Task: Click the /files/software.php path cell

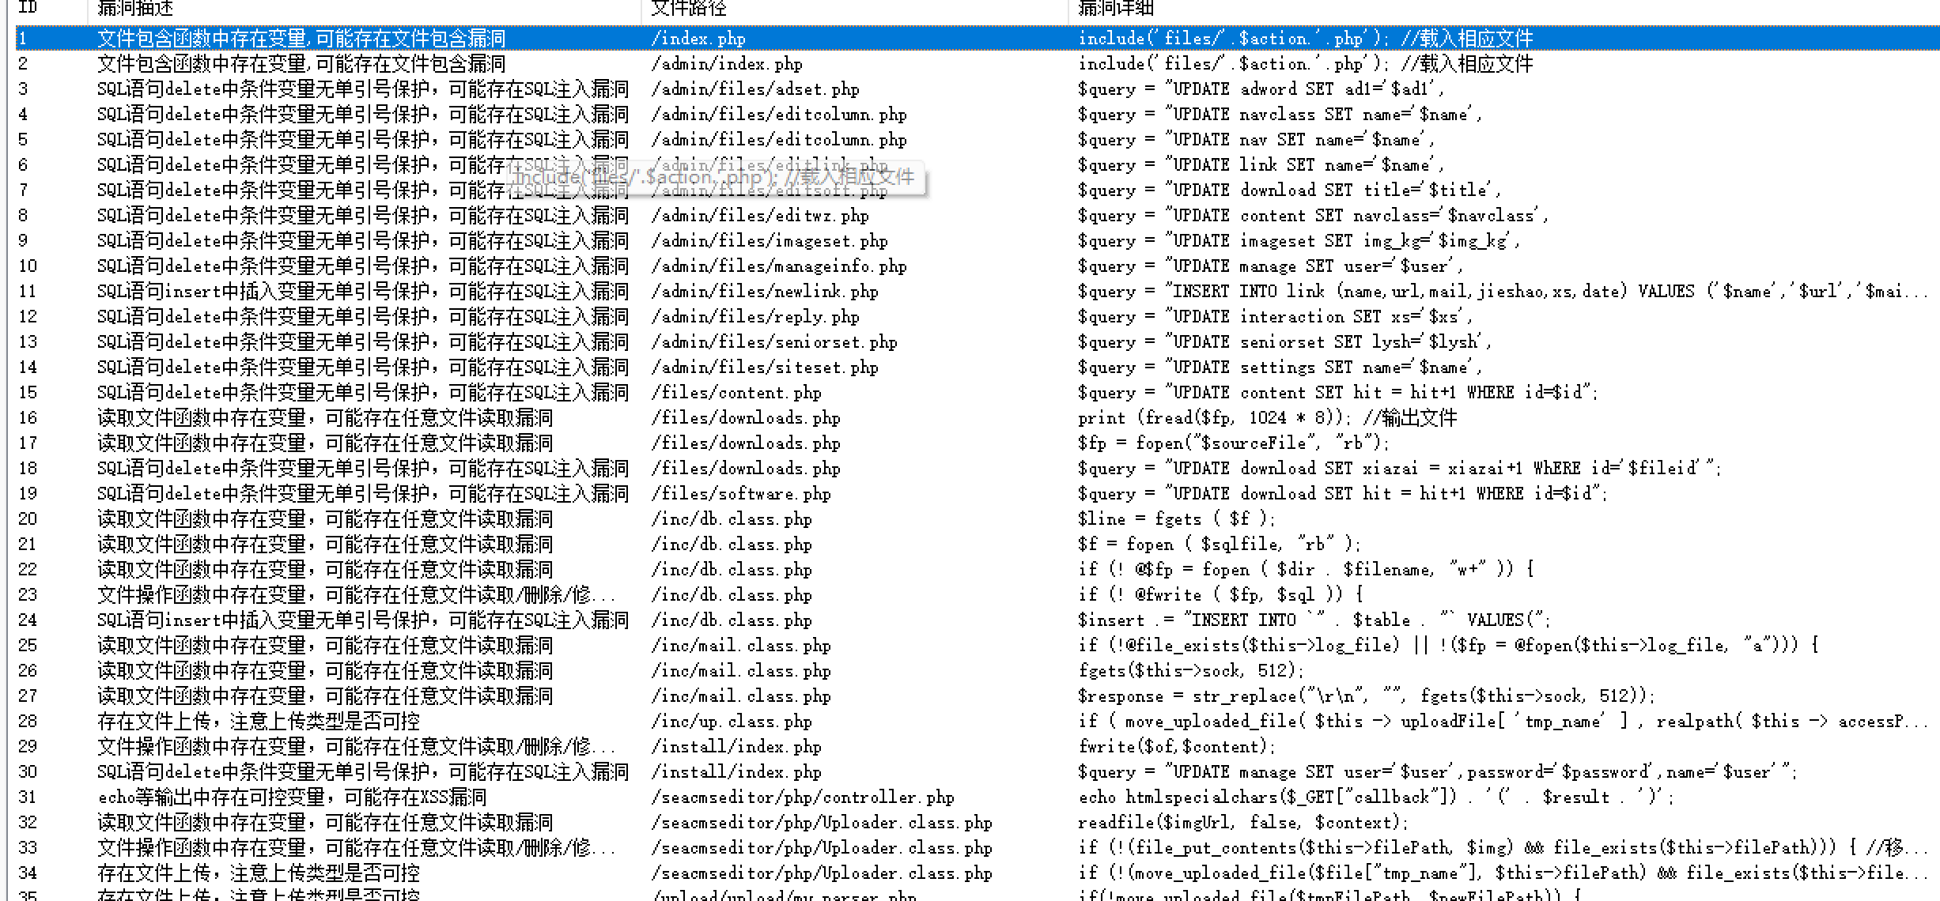Action: pos(741,493)
